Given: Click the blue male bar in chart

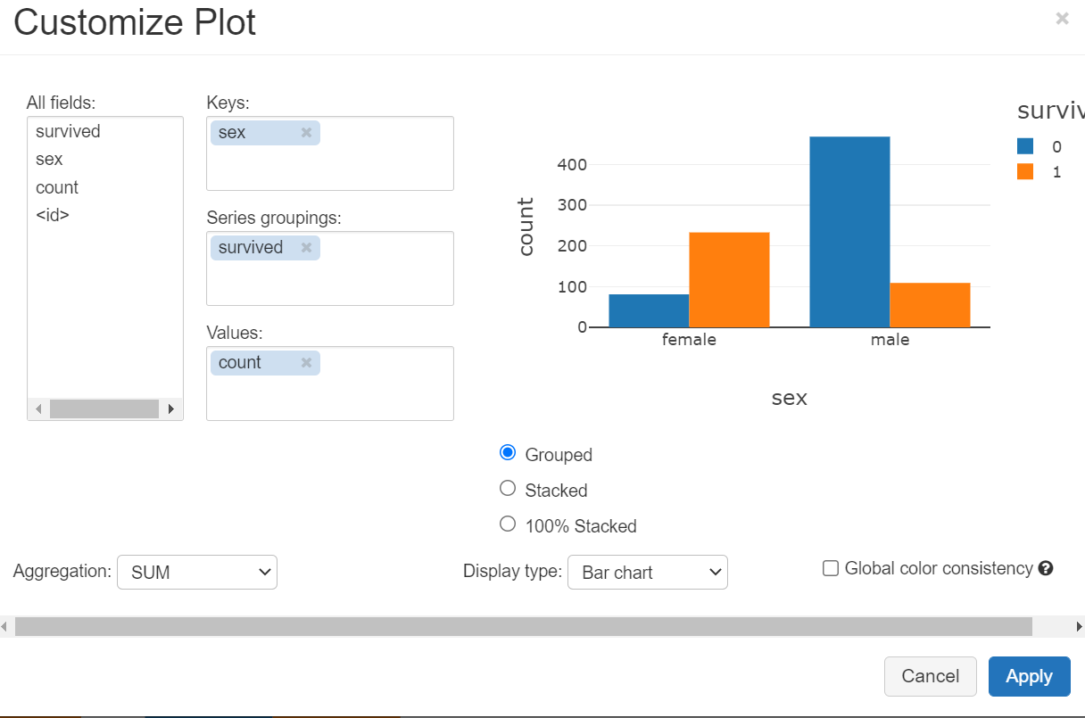Looking at the screenshot, I should click(849, 232).
